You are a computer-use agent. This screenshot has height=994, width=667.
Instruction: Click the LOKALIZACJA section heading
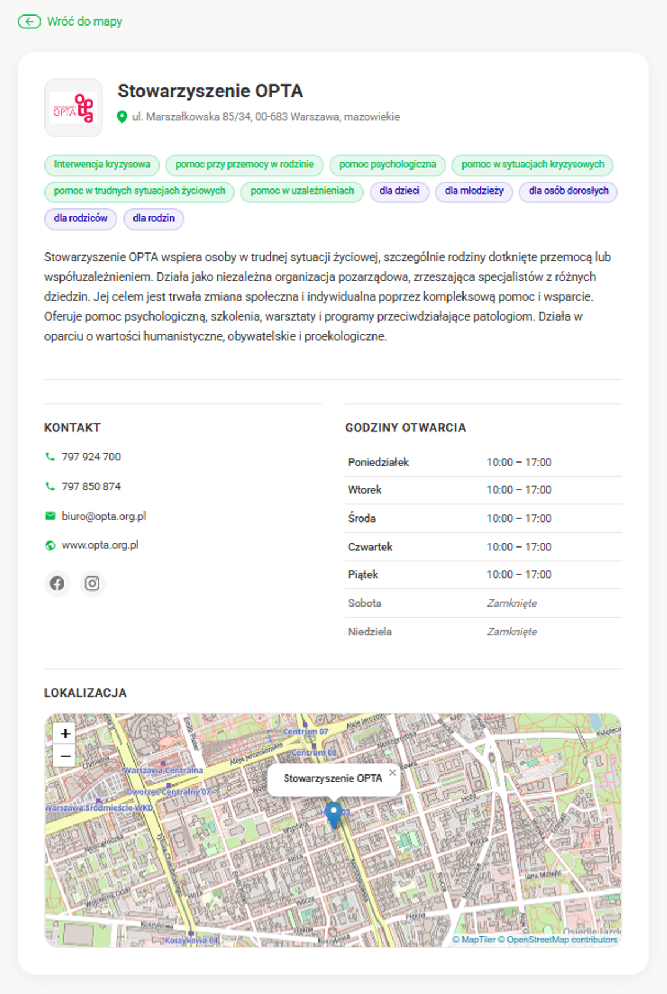[86, 693]
